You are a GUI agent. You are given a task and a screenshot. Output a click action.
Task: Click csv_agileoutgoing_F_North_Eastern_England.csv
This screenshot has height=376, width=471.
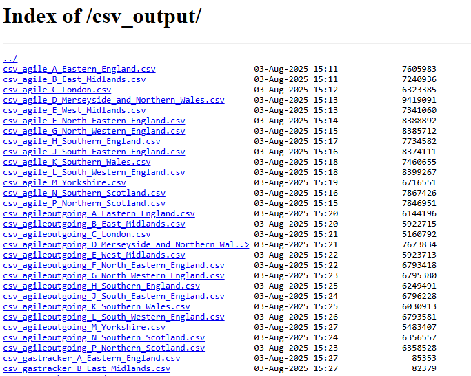pos(114,266)
